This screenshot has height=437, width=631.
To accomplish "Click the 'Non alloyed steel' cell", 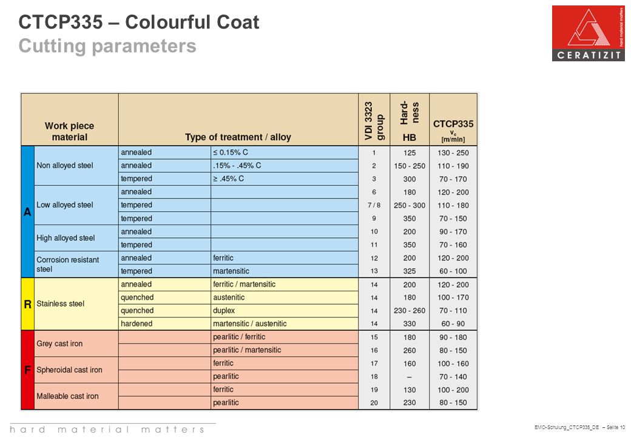I will 76,165.
